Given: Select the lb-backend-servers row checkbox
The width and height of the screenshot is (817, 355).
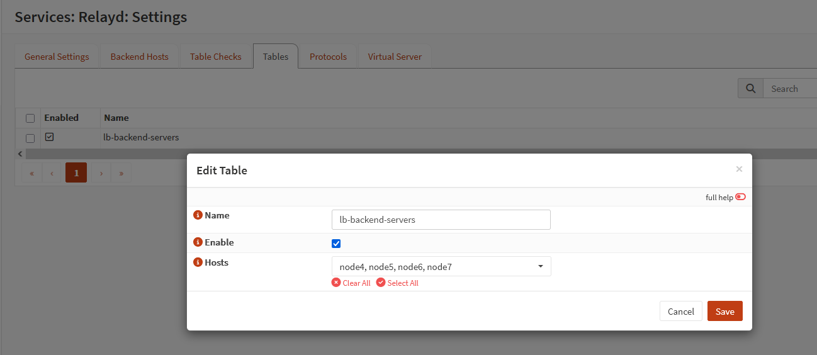Looking at the screenshot, I should [x=30, y=138].
